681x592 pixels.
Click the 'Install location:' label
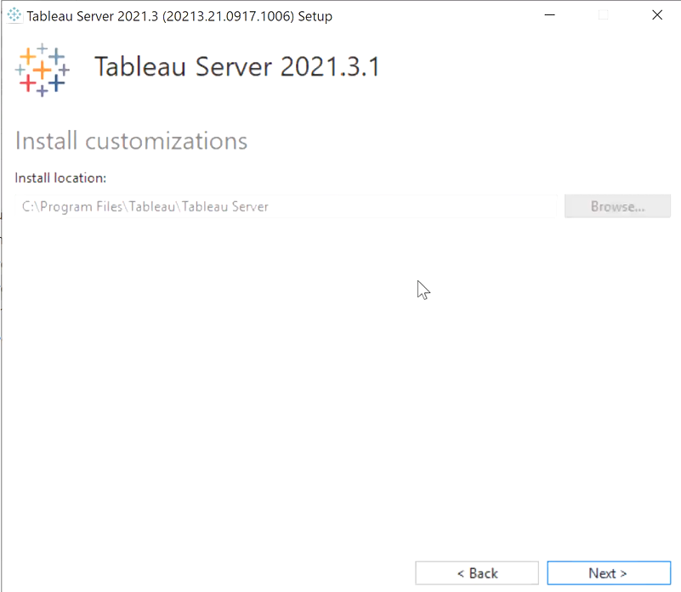[60, 178]
